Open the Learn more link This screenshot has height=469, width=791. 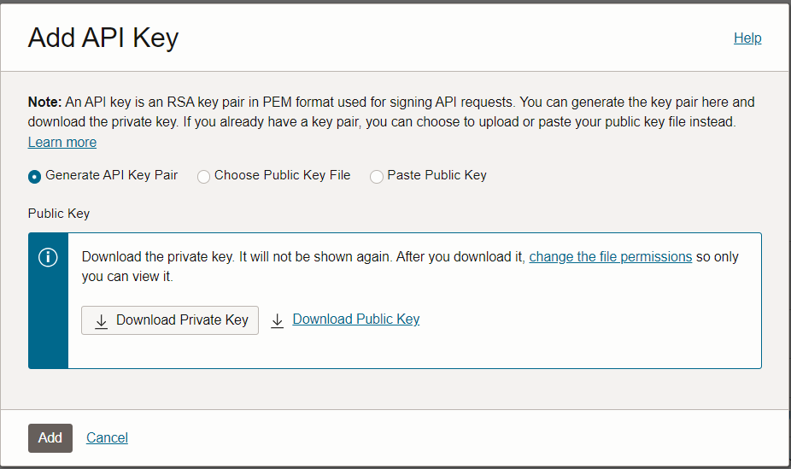(62, 143)
